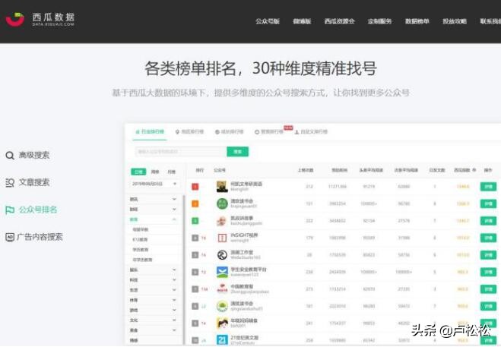Click the location pin icon on 地区排行榜 tab

pos(177,132)
